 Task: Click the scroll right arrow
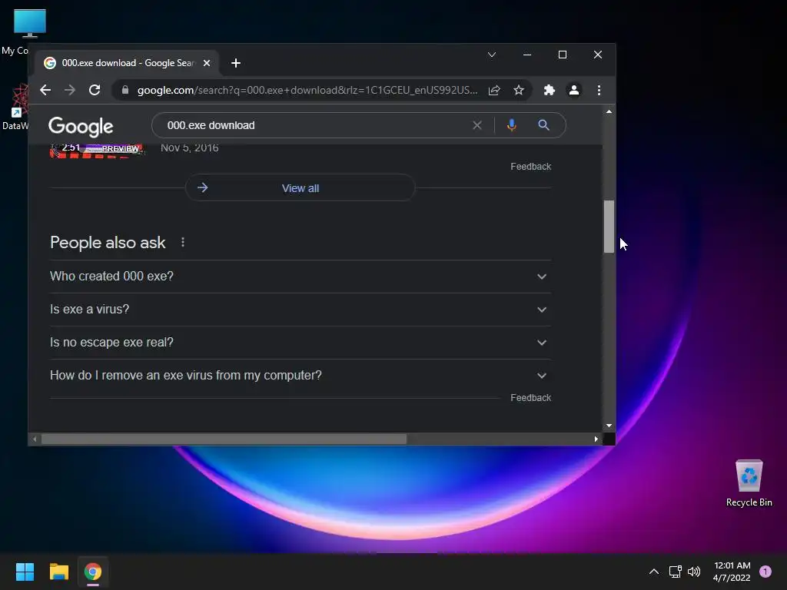[x=596, y=439]
